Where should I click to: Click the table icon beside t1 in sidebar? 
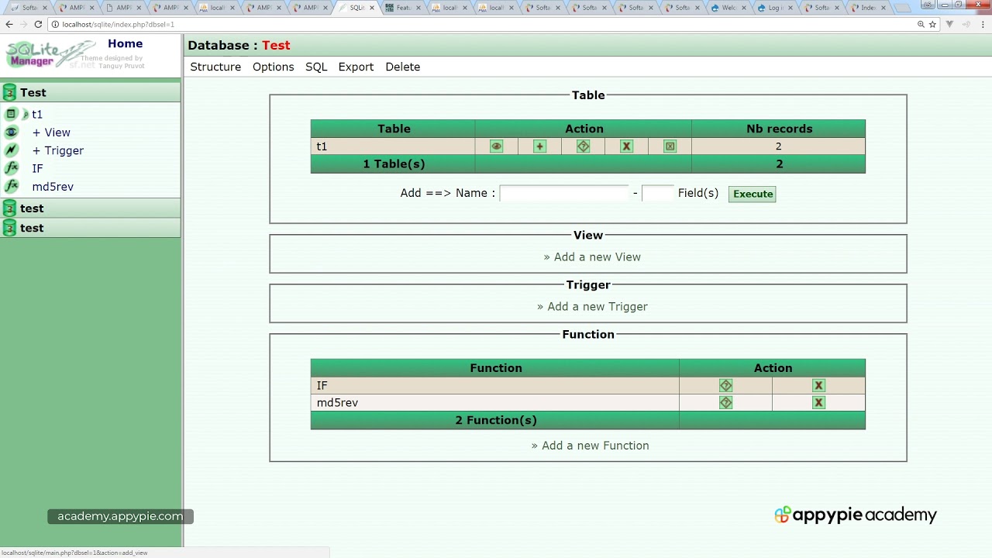coord(11,114)
